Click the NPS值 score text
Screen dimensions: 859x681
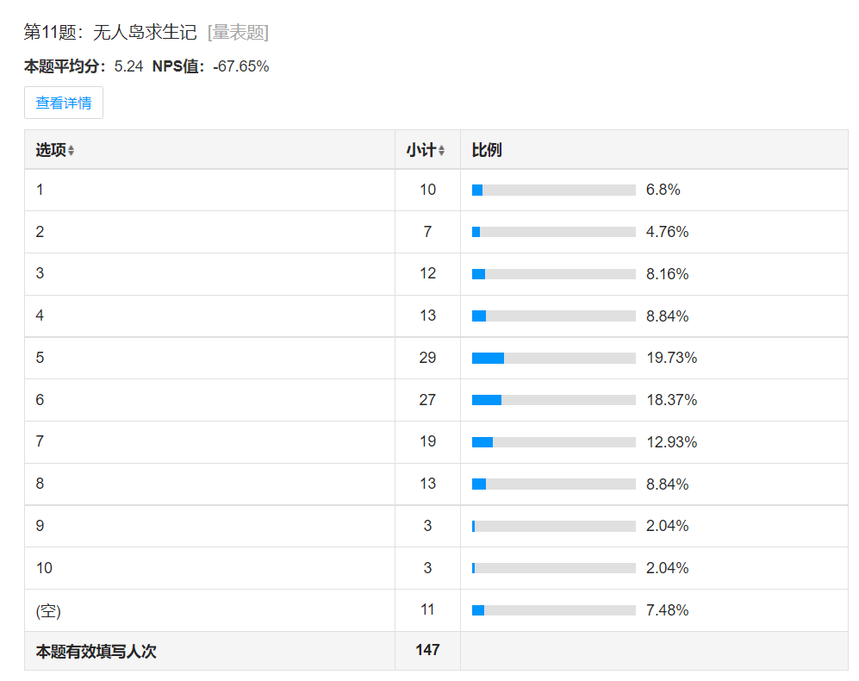(x=211, y=66)
